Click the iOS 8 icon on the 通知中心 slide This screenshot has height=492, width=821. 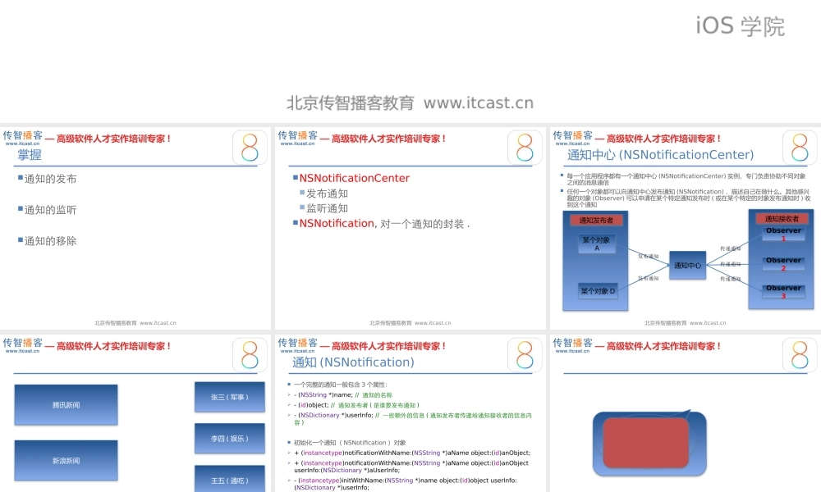point(800,148)
